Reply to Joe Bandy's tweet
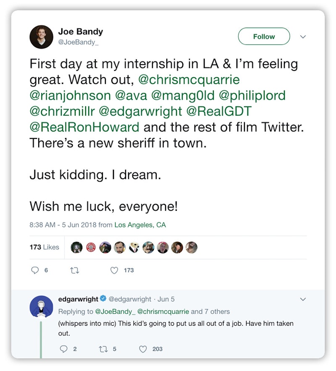This screenshot has height=371, width=336. (36, 270)
